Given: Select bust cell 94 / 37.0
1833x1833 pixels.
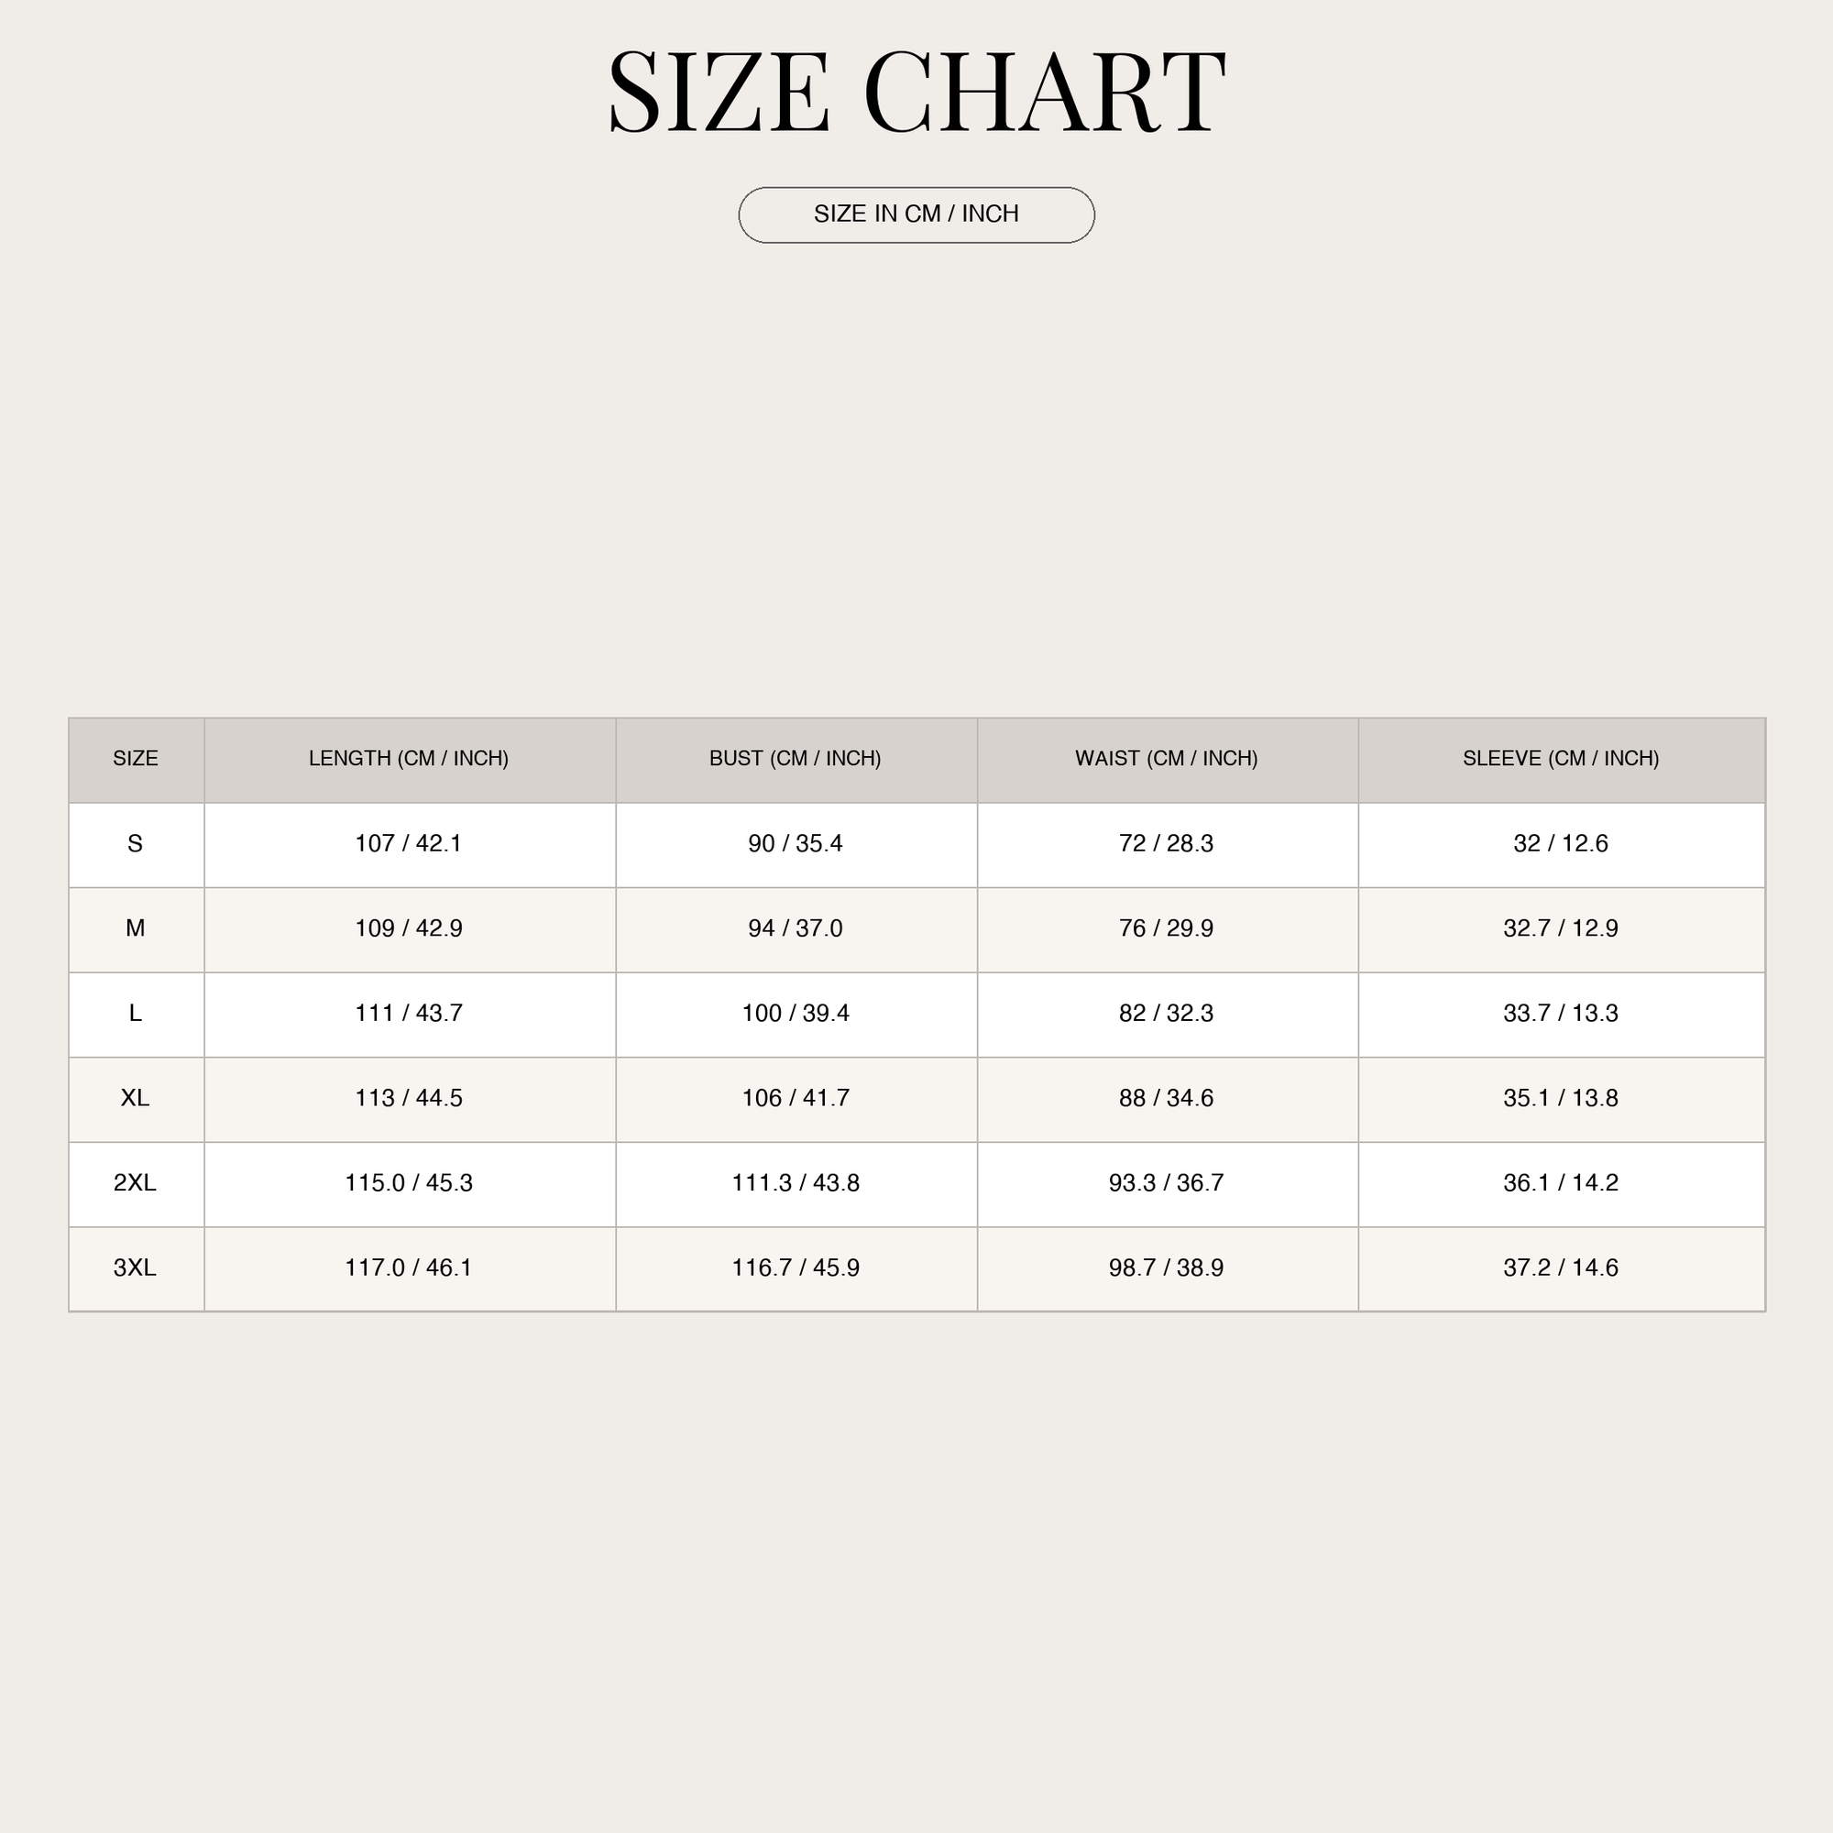Looking at the screenshot, I should [x=796, y=928].
